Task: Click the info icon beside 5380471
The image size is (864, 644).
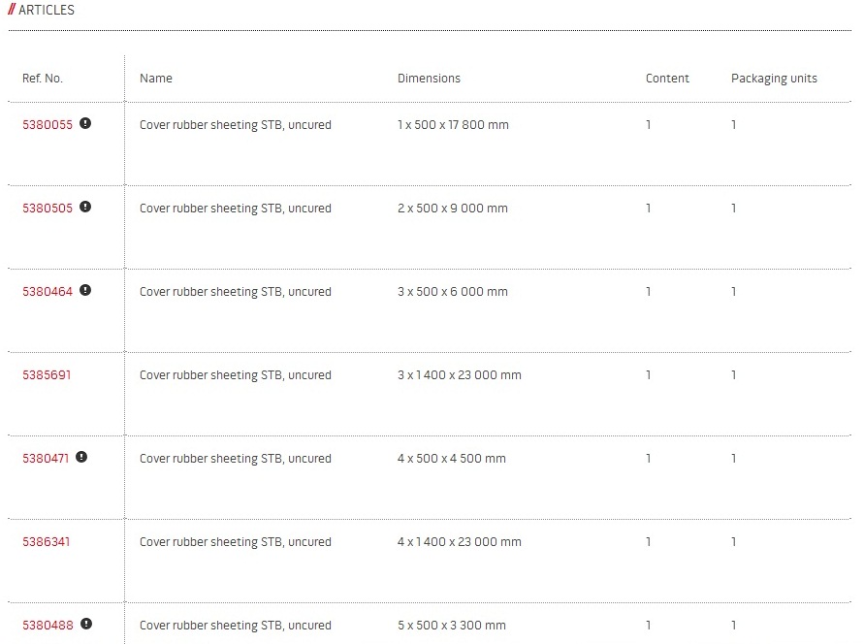Action: tap(81, 457)
